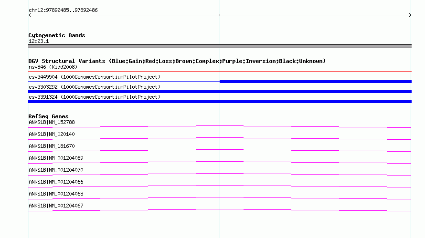Open the nsv846 (Kidd2008) variant label

[53, 67]
